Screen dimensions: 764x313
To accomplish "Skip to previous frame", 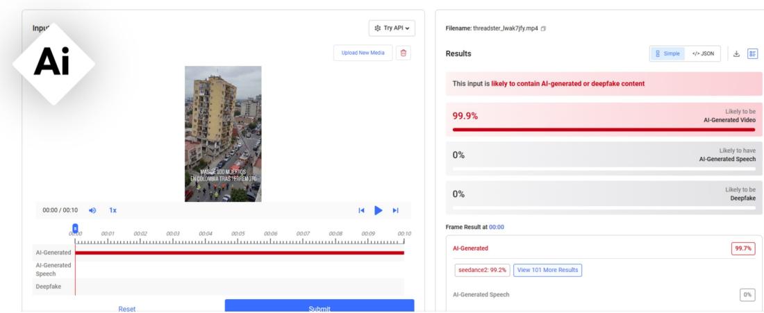I will pos(361,210).
